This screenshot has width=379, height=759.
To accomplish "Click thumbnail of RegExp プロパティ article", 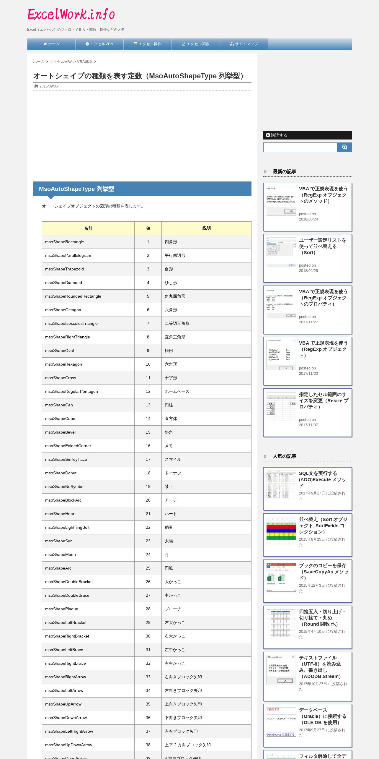I will 281,304.
